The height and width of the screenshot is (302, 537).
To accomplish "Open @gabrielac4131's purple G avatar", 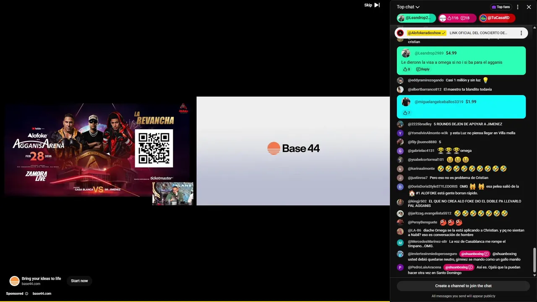I will click(x=400, y=151).
